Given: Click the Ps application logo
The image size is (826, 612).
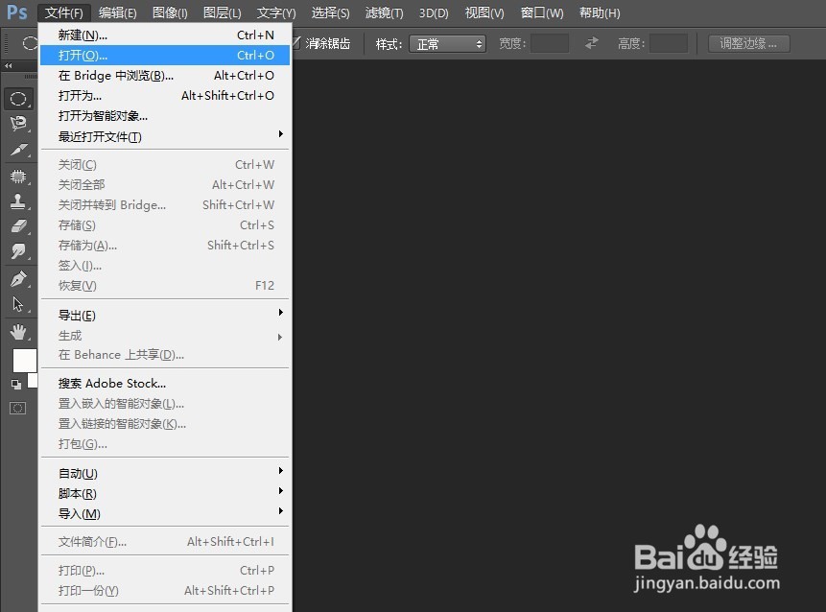Looking at the screenshot, I should 16,12.
